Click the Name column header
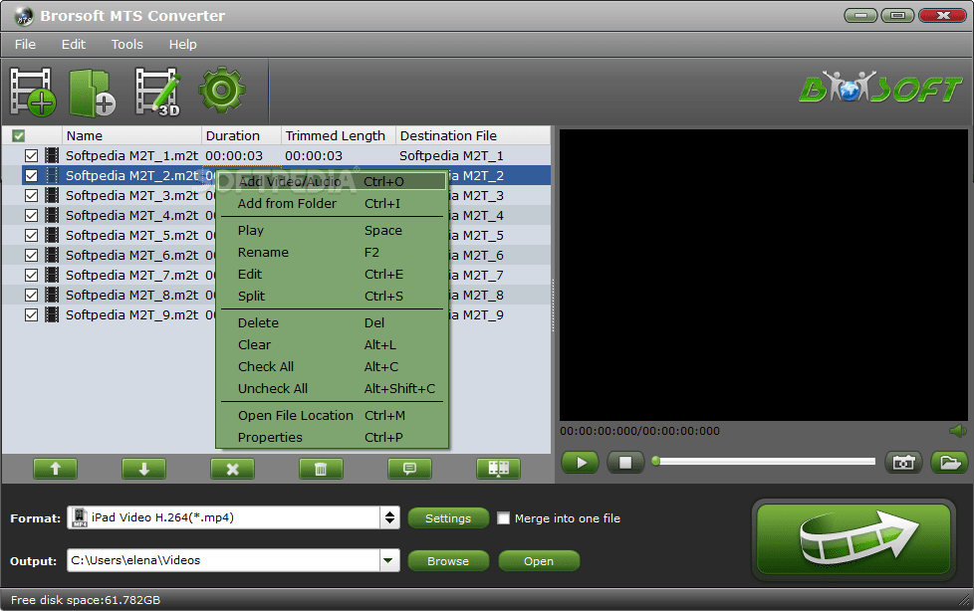This screenshot has width=974, height=611. tap(131, 136)
